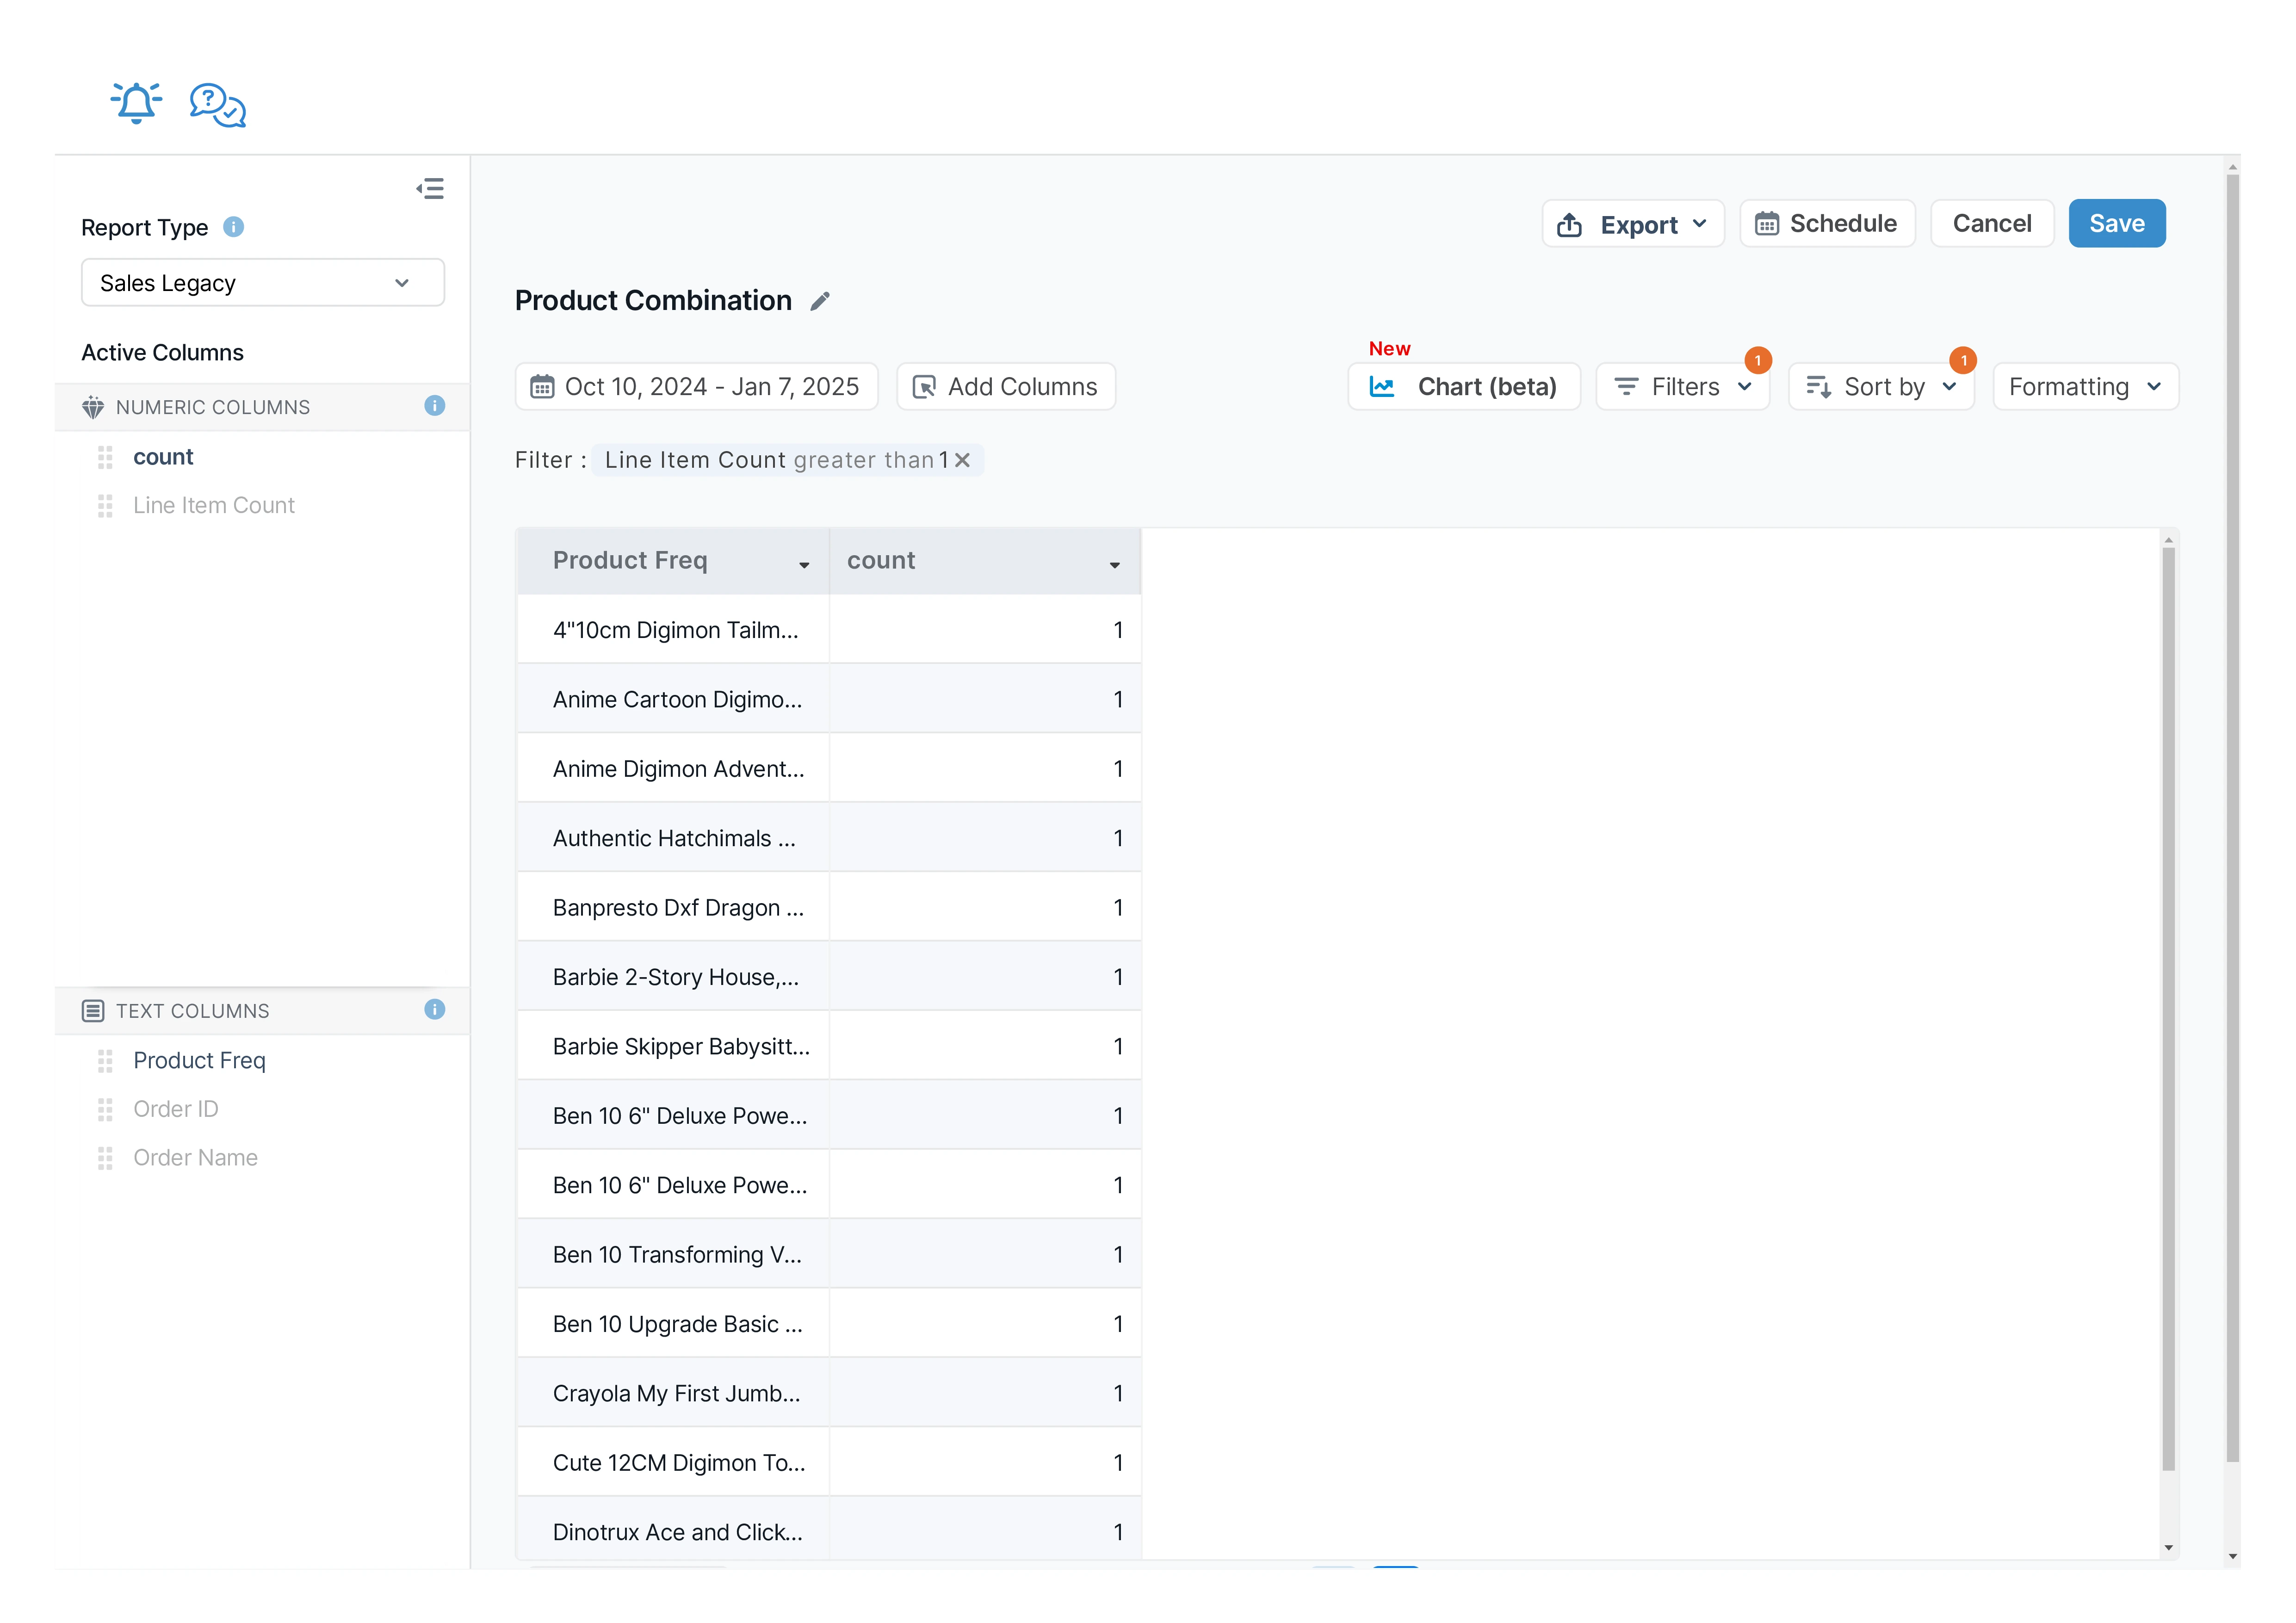Open the Chart (beta) view
The width and height of the screenshot is (2296, 1623).
pos(1464,387)
